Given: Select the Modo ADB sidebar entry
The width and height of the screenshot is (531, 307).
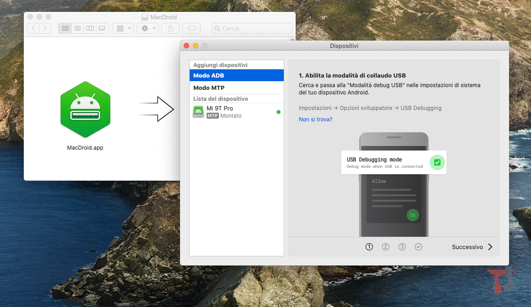Looking at the screenshot, I should tap(208, 75).
